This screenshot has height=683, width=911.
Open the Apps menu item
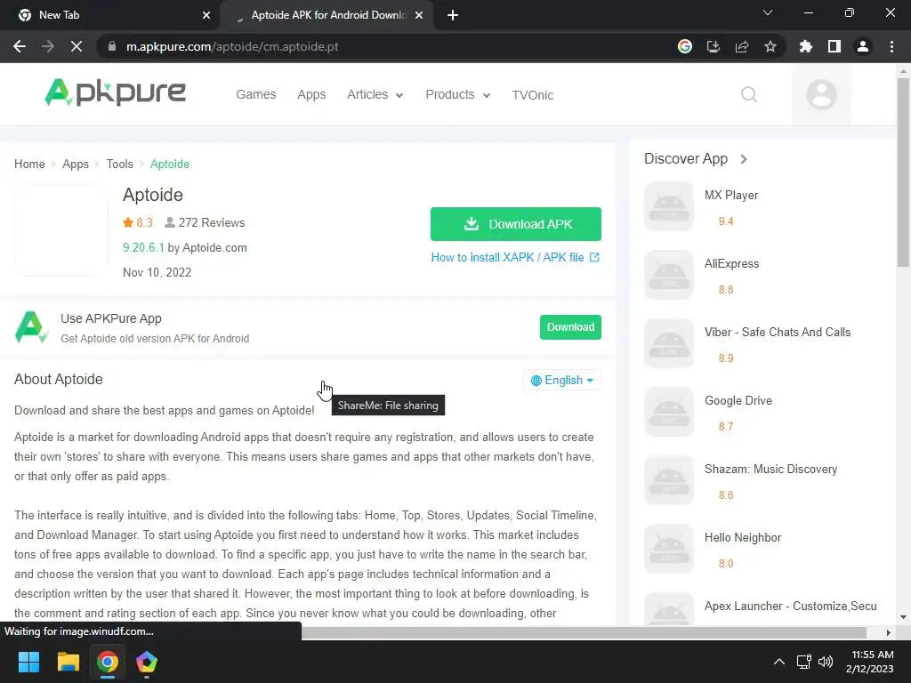[311, 94]
